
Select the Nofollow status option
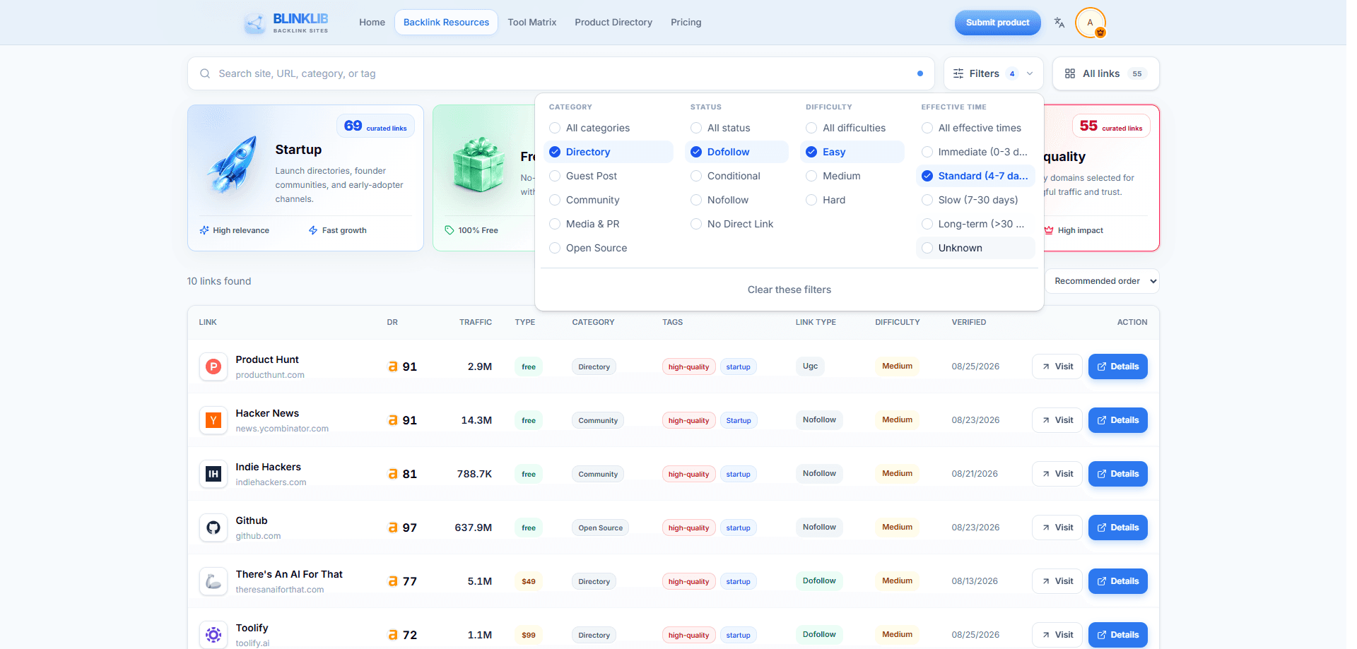click(736, 200)
